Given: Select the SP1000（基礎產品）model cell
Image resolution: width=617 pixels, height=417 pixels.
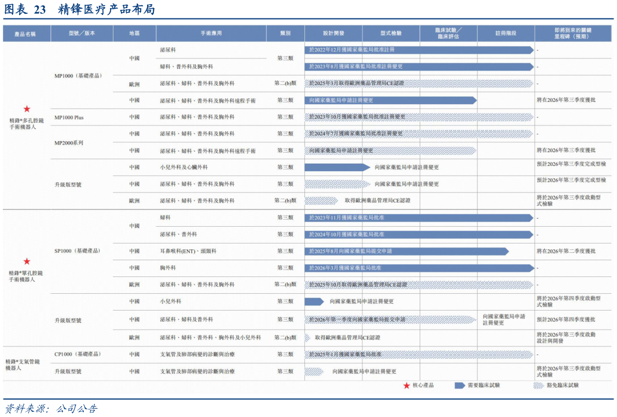Looking at the screenshot, I should pos(77,251).
